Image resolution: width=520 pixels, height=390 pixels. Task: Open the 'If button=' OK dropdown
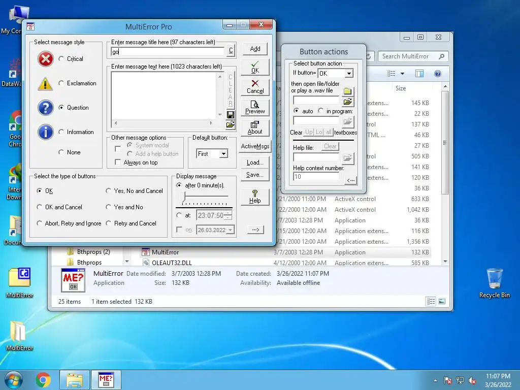point(349,73)
